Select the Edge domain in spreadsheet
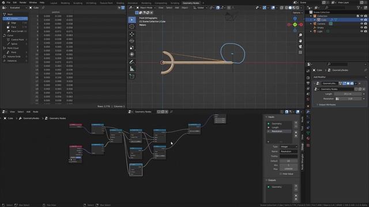Image resolution: width=369 pixels, height=207 pixels. pyautogui.click(x=16, y=23)
